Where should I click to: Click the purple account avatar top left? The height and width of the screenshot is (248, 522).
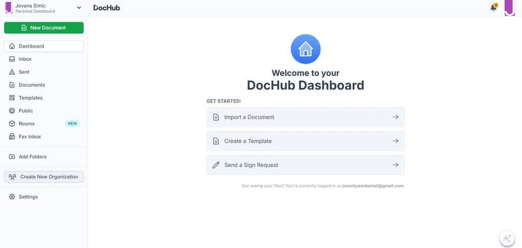[9, 8]
